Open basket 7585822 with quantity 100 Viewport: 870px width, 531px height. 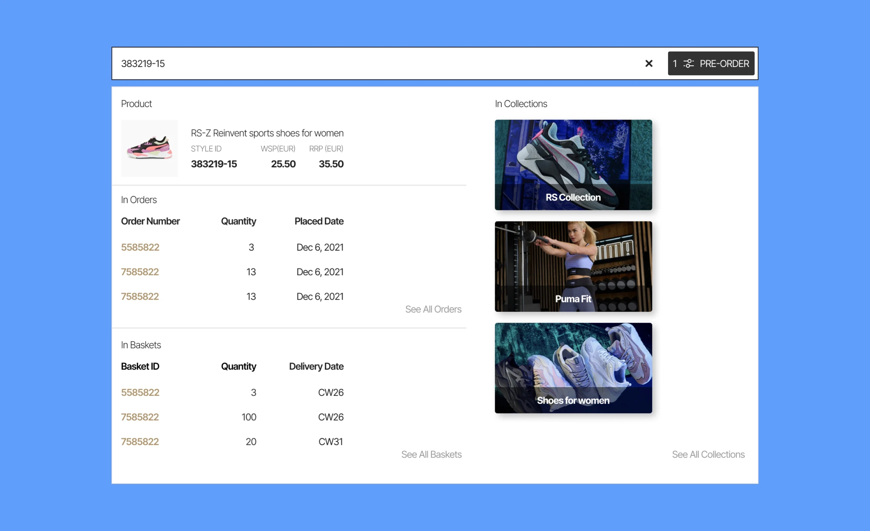[x=140, y=417]
